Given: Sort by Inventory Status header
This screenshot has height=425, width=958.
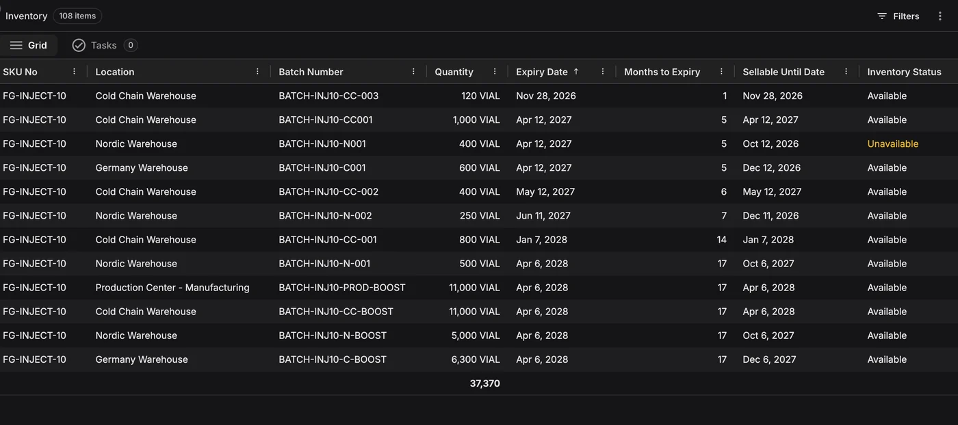Looking at the screenshot, I should click(904, 72).
